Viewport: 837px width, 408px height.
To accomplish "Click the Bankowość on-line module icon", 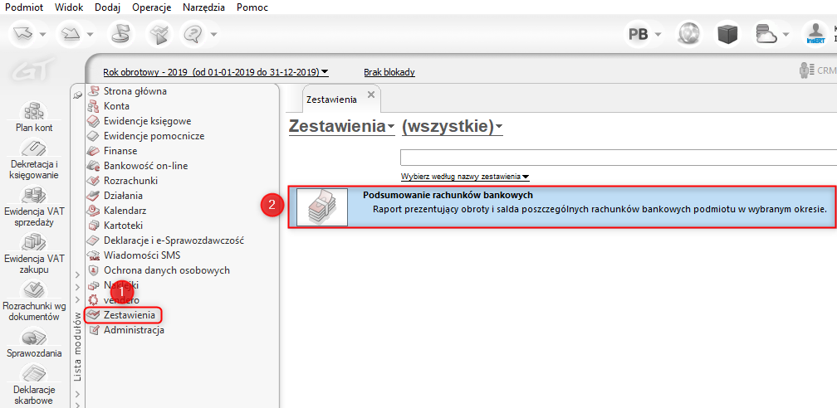I will tap(94, 166).
